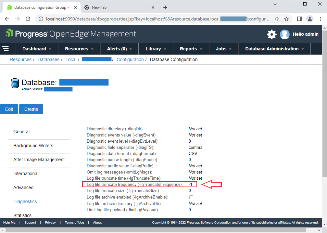The width and height of the screenshot is (327, 233).
Task: Open the hamburger navigation menu icon
Action: 6,49
